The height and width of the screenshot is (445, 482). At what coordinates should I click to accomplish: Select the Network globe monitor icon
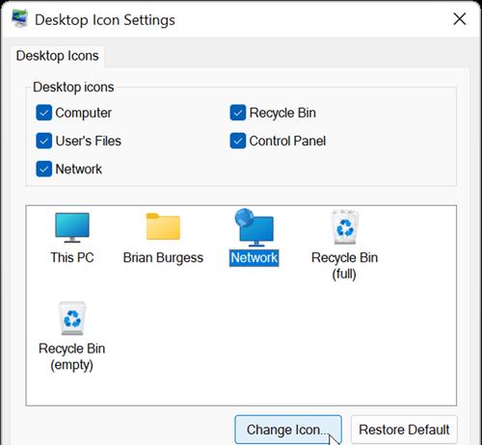tap(254, 227)
